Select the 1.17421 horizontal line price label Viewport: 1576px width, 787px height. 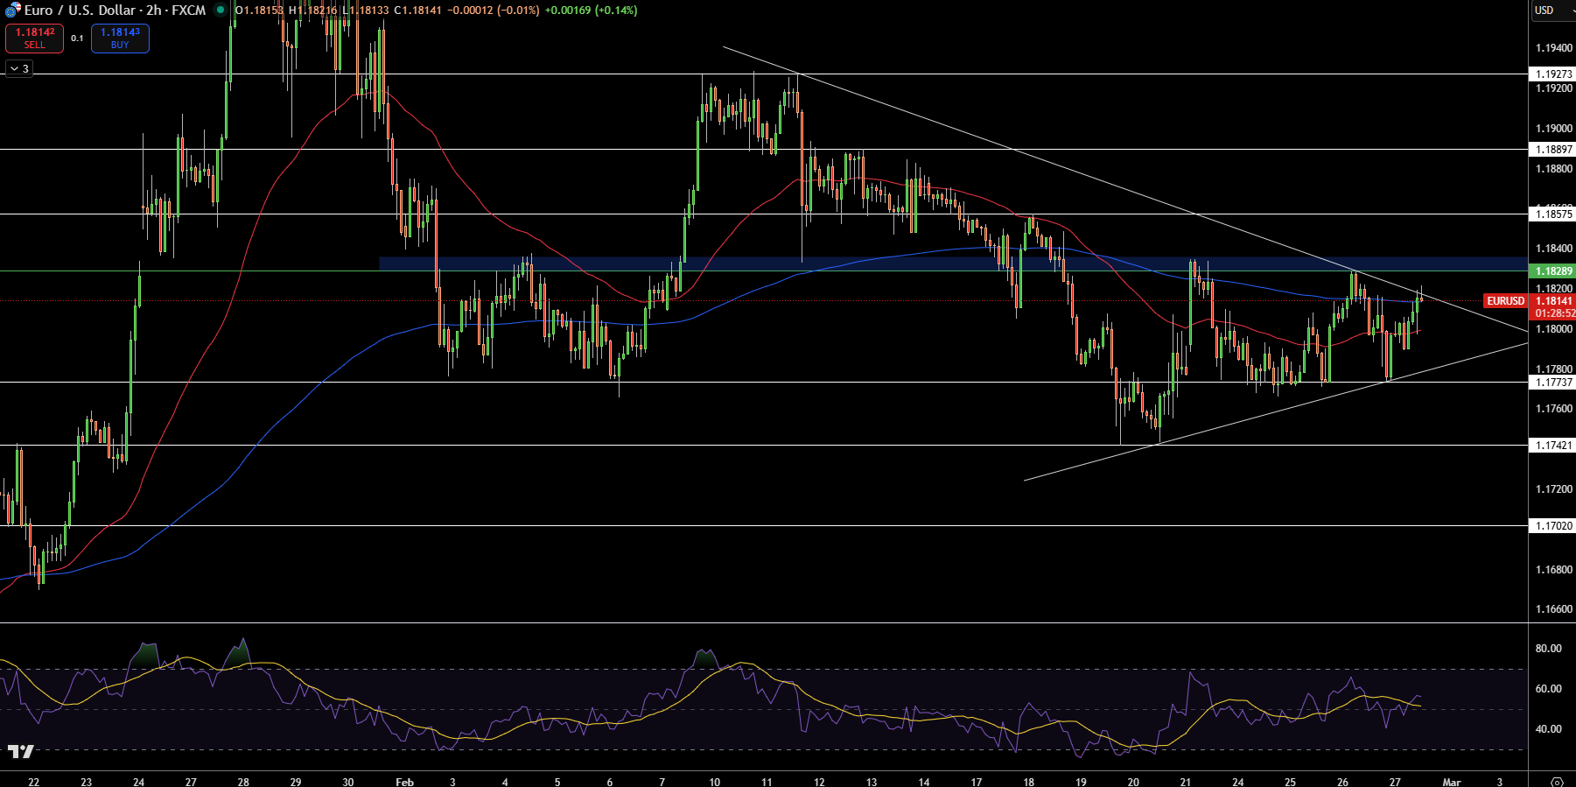1553,446
